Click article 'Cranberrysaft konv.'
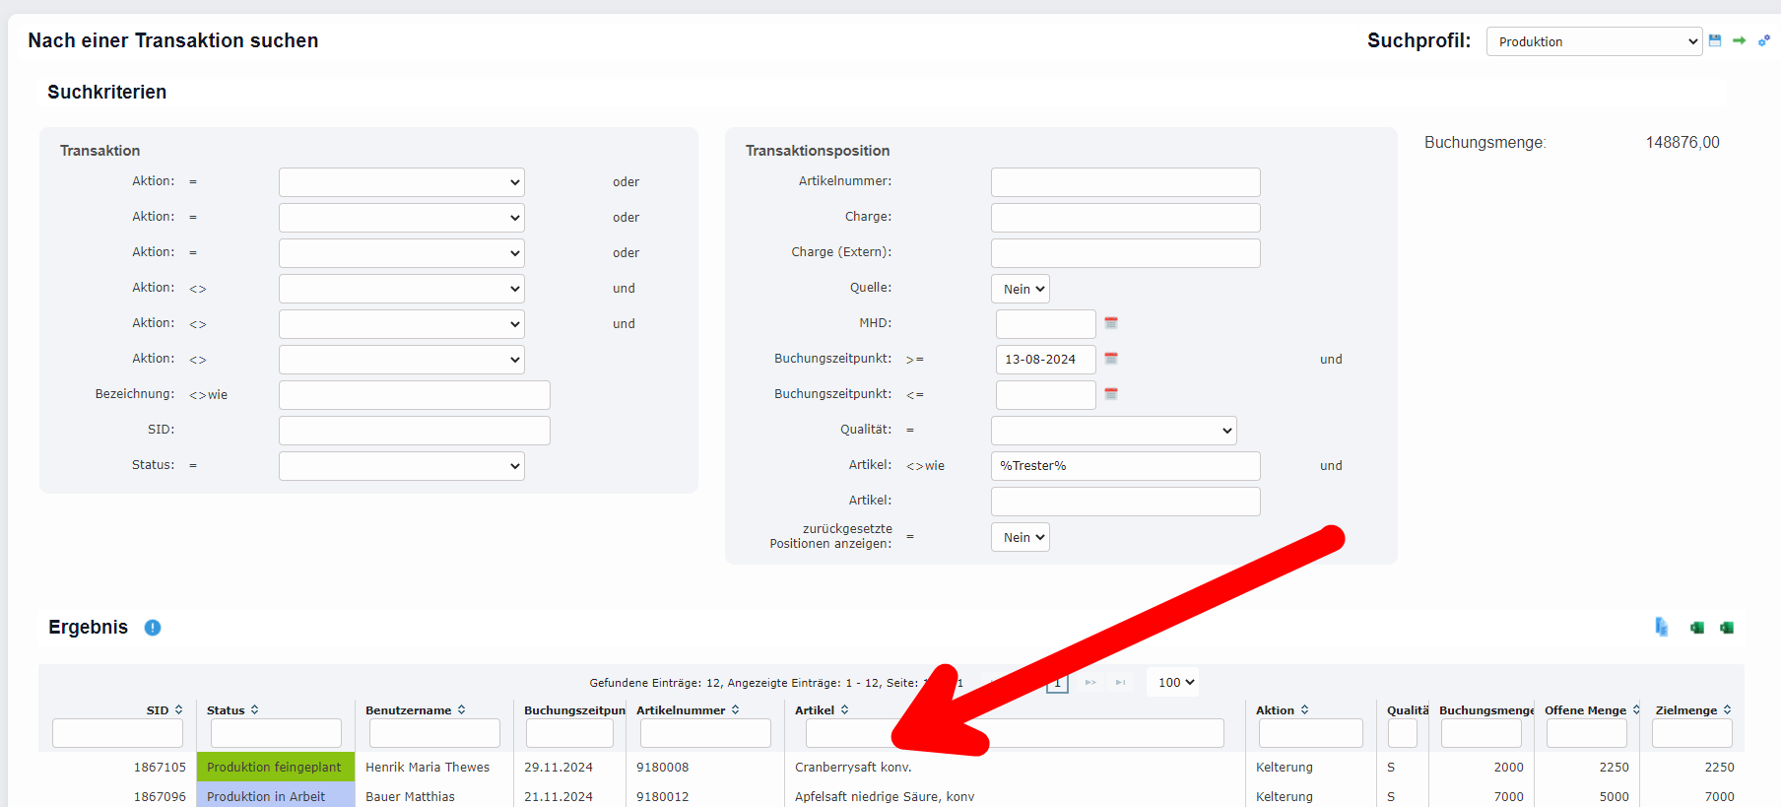 853,767
